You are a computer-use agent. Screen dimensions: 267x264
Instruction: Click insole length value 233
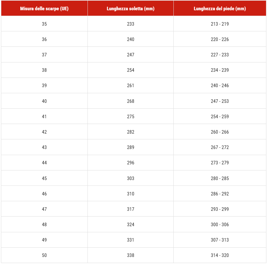[130, 24]
